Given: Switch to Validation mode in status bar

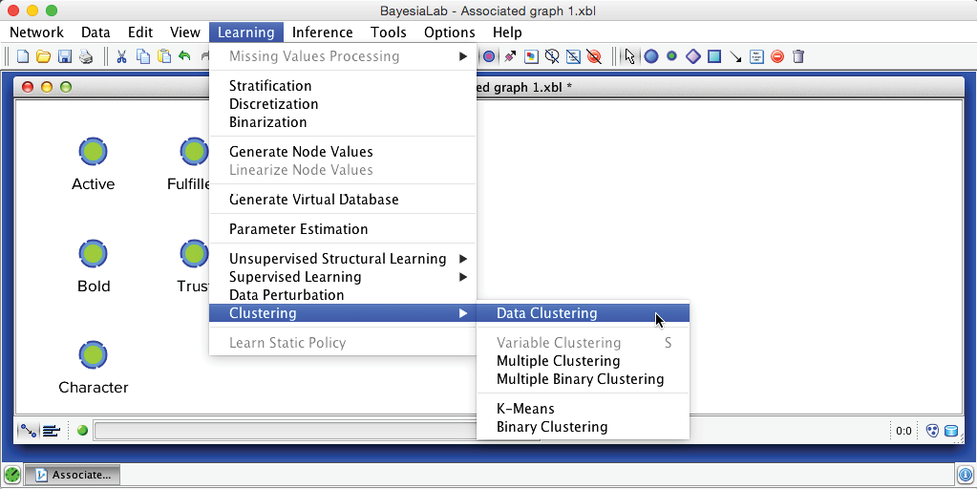Looking at the screenshot, I should [51, 431].
